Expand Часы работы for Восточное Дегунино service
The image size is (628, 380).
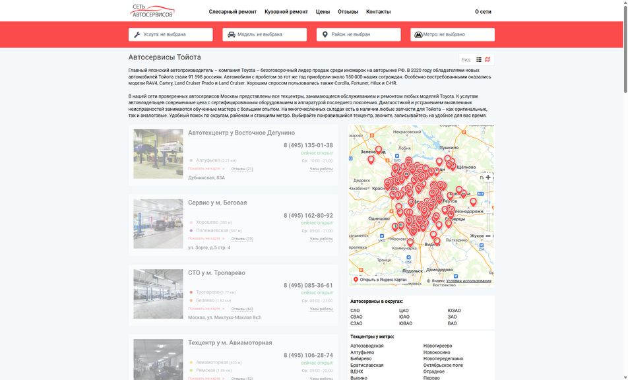[x=321, y=169]
